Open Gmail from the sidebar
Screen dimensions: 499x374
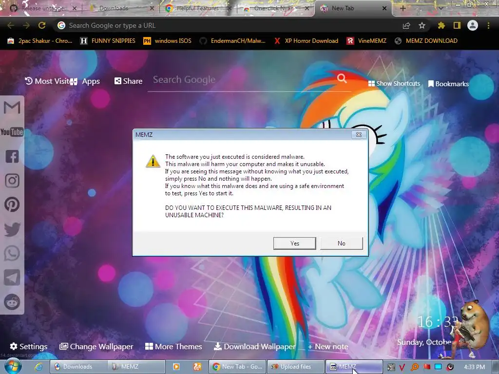pyautogui.click(x=12, y=108)
